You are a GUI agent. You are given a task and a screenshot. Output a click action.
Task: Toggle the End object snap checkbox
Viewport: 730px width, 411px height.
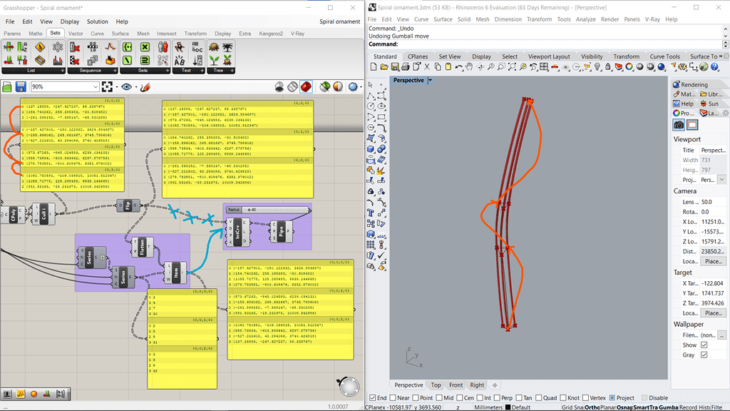point(374,397)
